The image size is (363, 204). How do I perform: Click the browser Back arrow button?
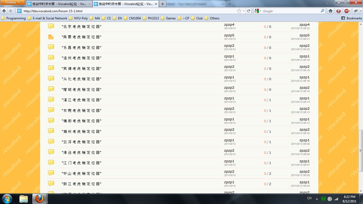(x=4, y=11)
